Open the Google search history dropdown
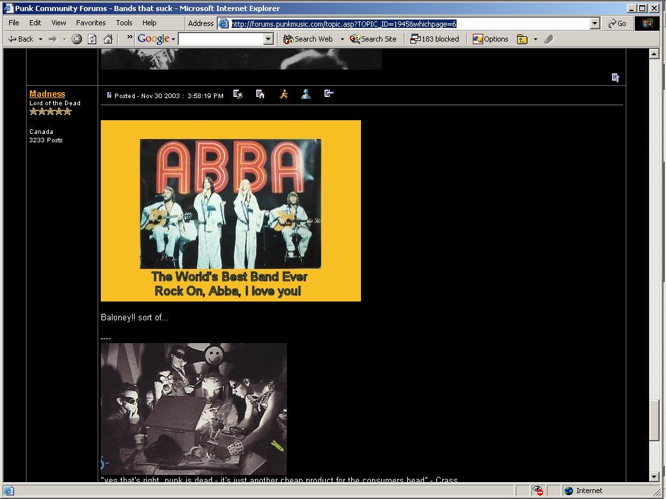 (269, 39)
